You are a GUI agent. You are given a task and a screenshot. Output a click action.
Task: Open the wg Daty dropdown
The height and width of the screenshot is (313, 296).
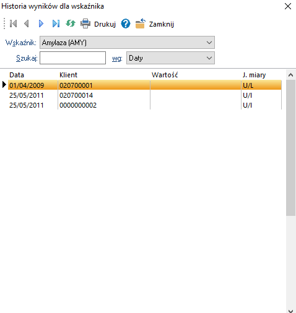pyautogui.click(x=170, y=58)
